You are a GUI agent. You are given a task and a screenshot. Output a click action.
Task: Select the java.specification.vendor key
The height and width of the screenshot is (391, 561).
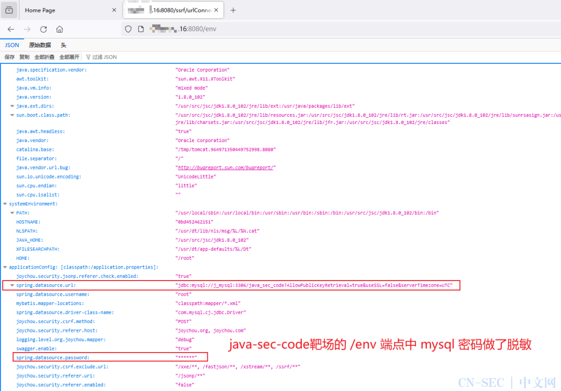click(51, 70)
